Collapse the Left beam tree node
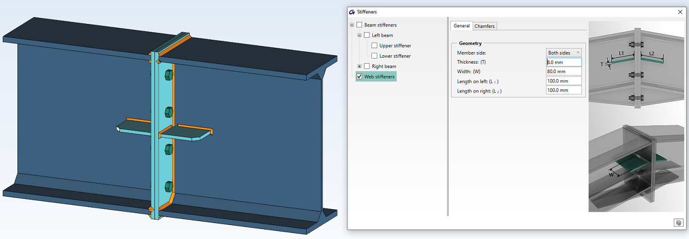Image resolution: width=689 pixels, height=239 pixels. pos(359,35)
